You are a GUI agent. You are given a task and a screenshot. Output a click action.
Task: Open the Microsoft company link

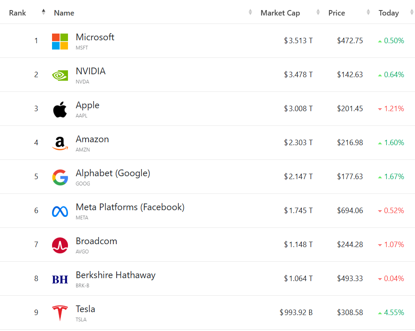coord(95,37)
